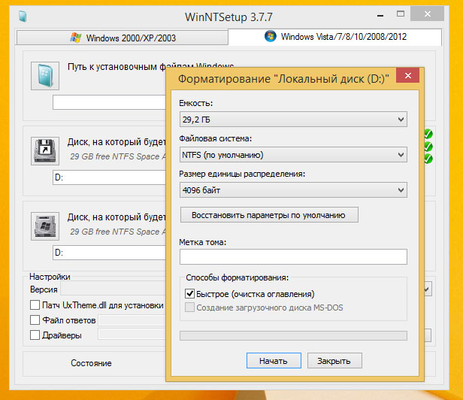The height and width of the screenshot is (400, 463).
Task: Click the middle green checkmark status indicator
Action: click(428, 147)
